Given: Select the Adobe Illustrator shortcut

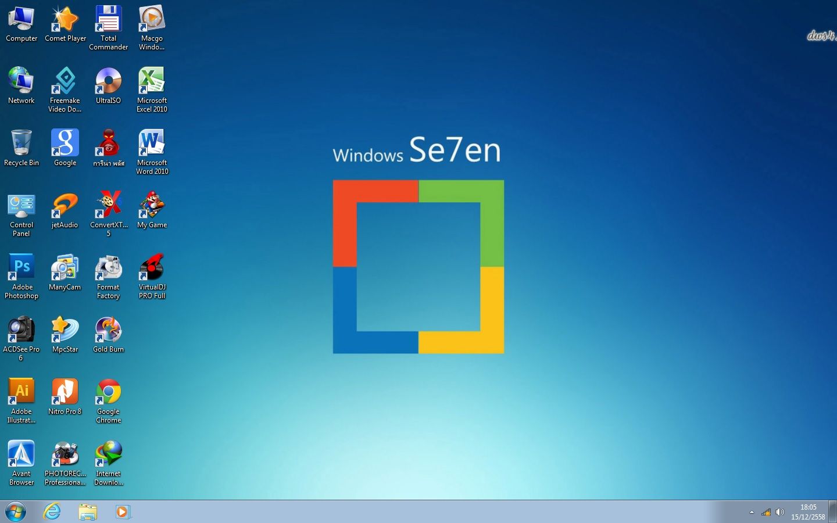Looking at the screenshot, I should coord(22,400).
